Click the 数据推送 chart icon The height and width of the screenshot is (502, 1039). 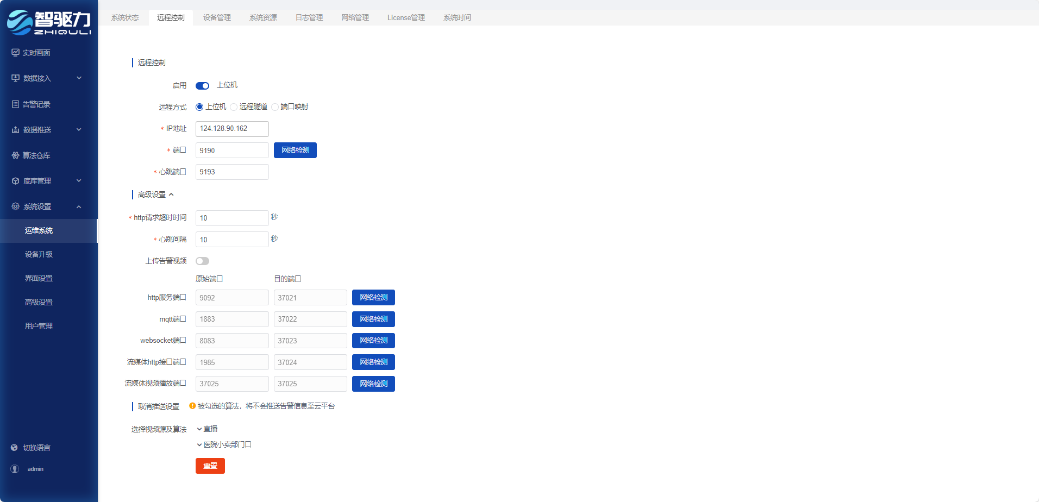tap(15, 130)
